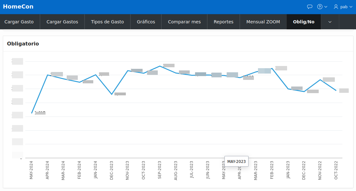Expand the navigation overflow chevron menu

330,22
